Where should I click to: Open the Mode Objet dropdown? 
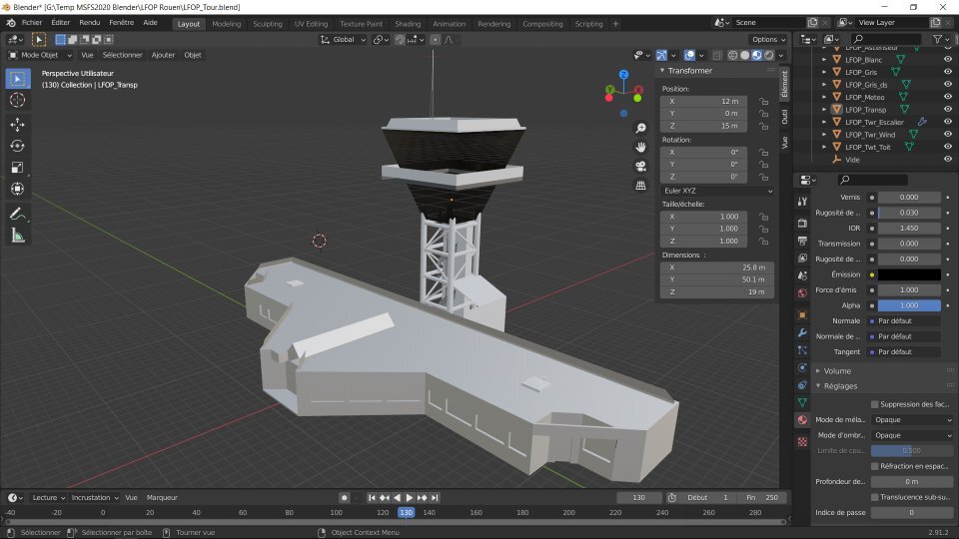click(x=40, y=55)
